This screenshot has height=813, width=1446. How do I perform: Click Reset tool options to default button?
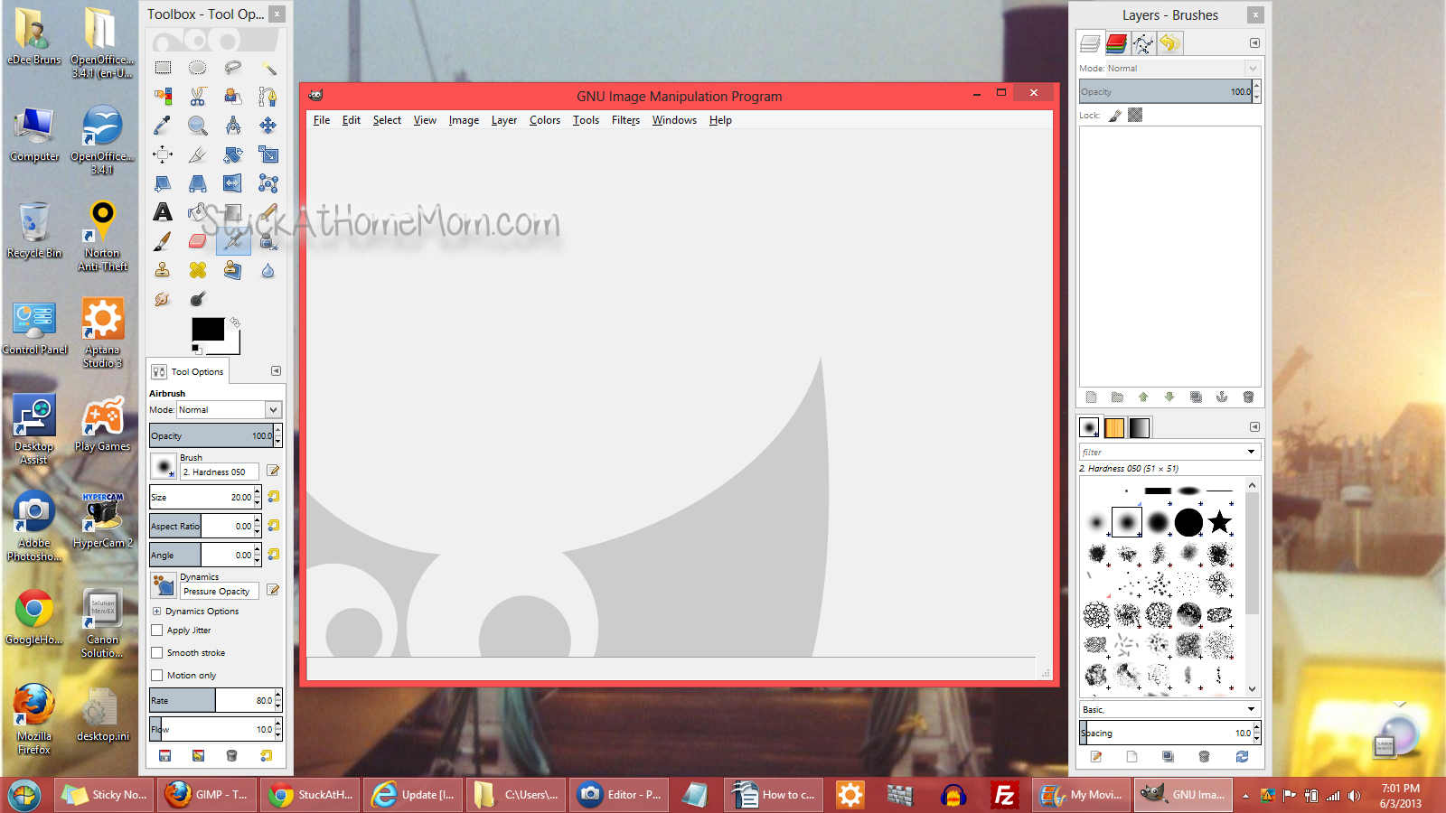(266, 755)
